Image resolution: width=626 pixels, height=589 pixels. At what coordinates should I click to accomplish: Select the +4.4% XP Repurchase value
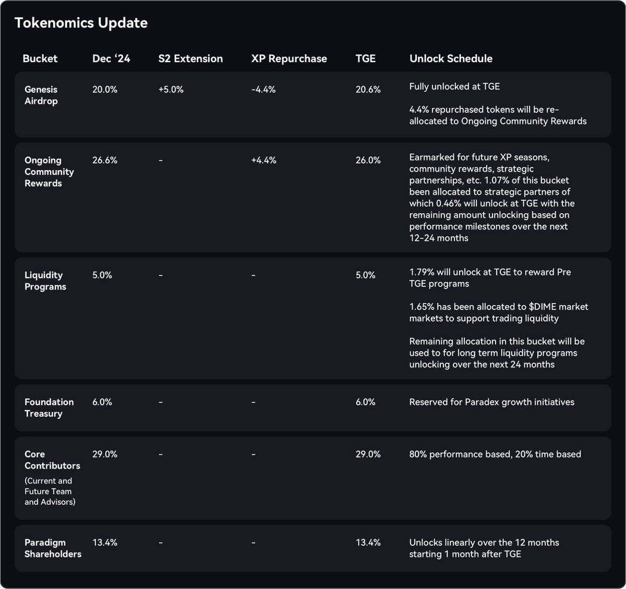point(264,160)
